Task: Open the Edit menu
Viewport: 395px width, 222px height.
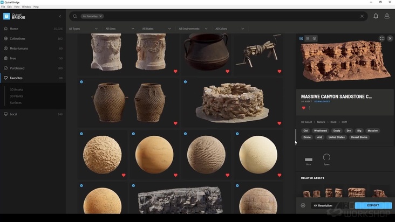Action: tap(10, 6)
